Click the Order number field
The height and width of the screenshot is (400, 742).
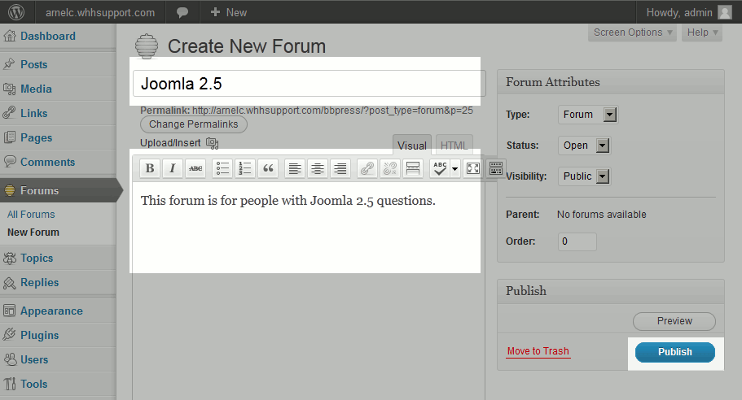577,241
